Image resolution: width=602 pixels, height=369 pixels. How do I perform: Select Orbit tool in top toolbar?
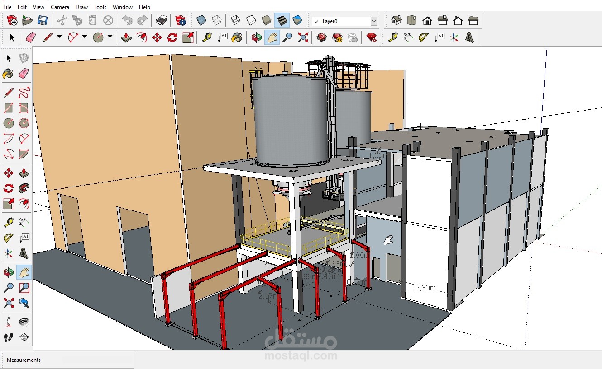(257, 37)
